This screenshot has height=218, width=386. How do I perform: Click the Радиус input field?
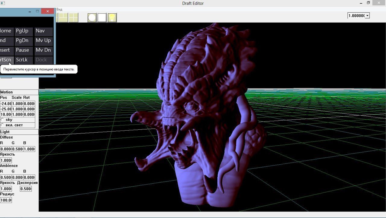pos(6,200)
